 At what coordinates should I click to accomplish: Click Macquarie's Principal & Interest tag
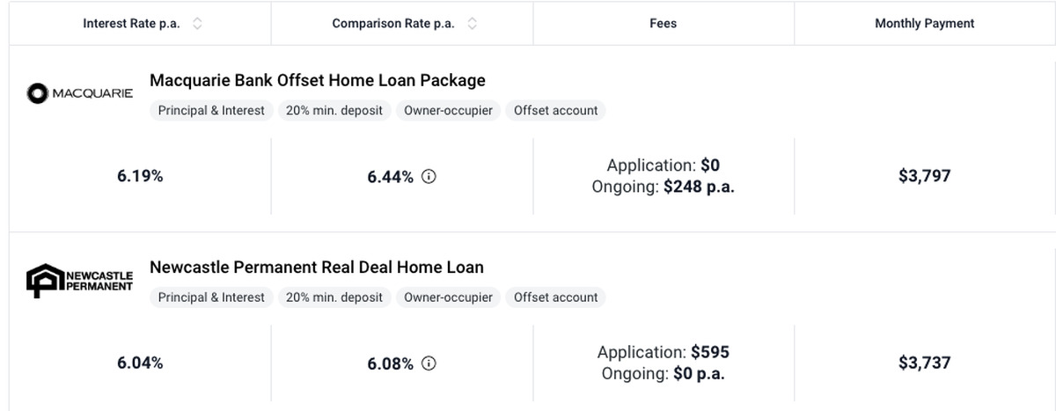(x=211, y=111)
